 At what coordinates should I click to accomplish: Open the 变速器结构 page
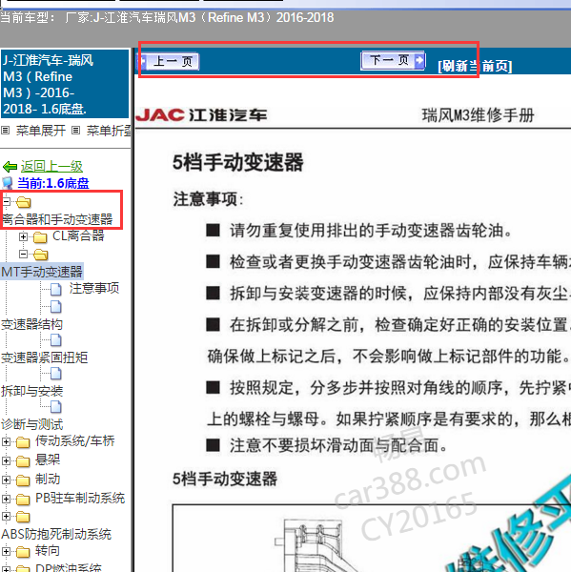tap(31, 324)
